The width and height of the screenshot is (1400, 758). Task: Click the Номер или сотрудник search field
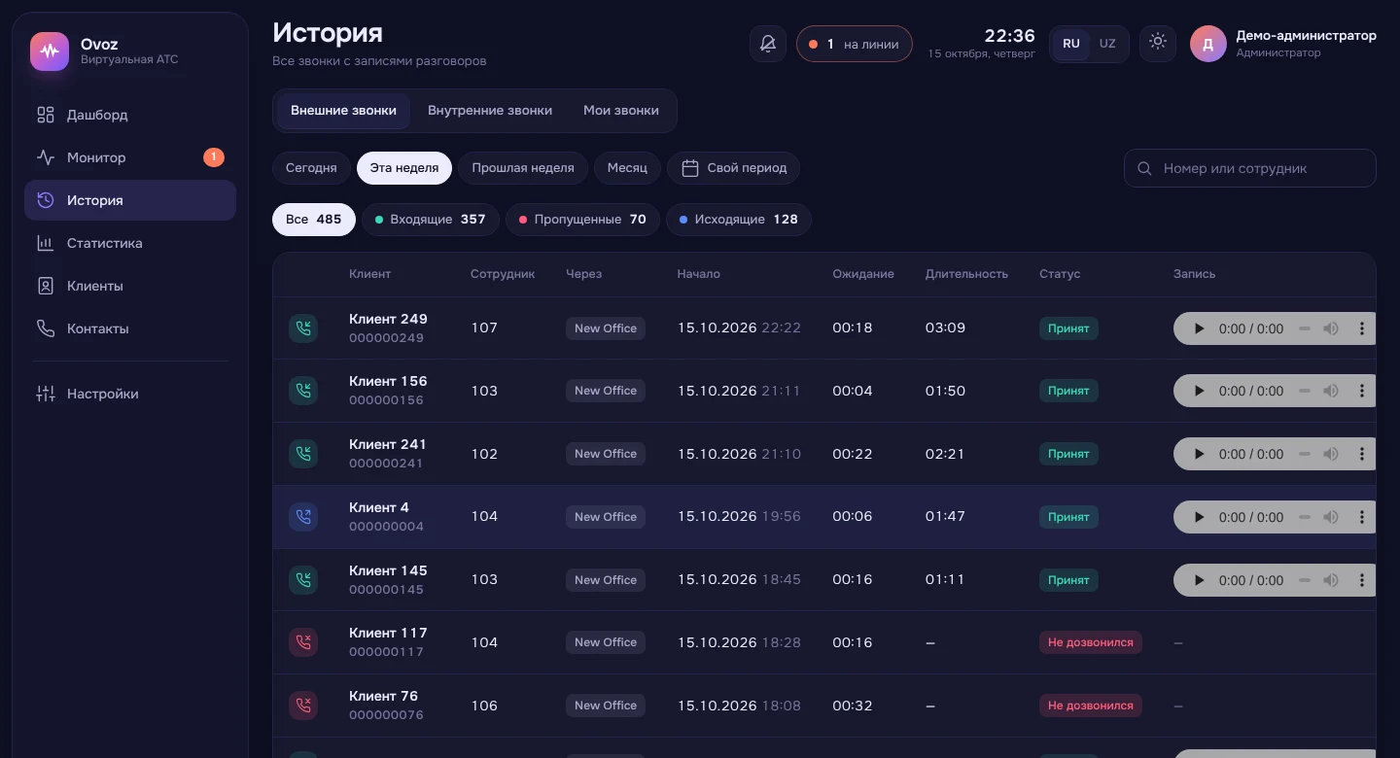click(x=1250, y=168)
